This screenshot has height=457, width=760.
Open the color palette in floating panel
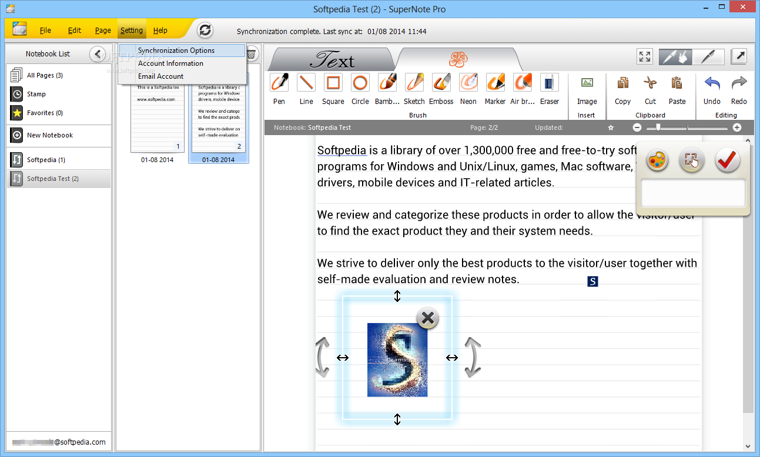pos(658,160)
